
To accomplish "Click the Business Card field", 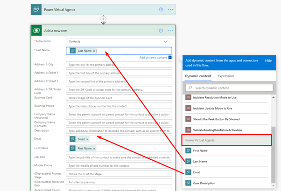I will tap(119, 98).
